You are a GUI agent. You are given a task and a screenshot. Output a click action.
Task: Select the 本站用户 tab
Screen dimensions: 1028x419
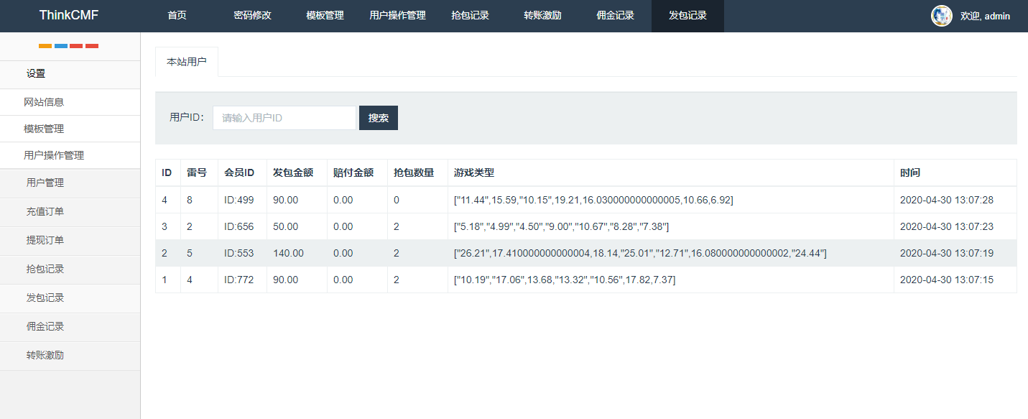pos(186,62)
